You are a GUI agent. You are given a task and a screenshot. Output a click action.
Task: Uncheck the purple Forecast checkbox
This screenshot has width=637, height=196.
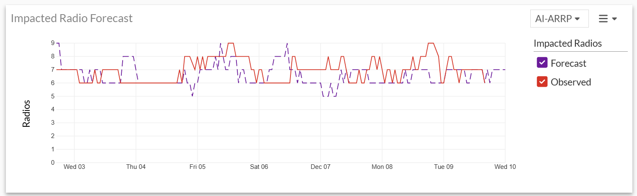[542, 63]
